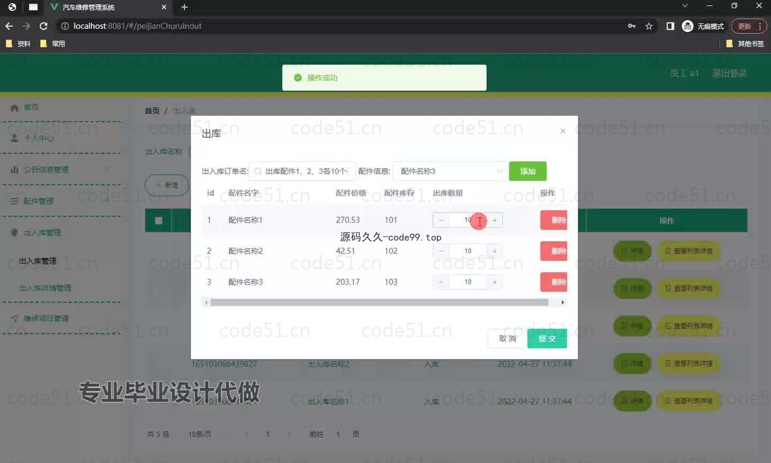
Task: Open the 10条/页 page size selector
Action: 200,434
